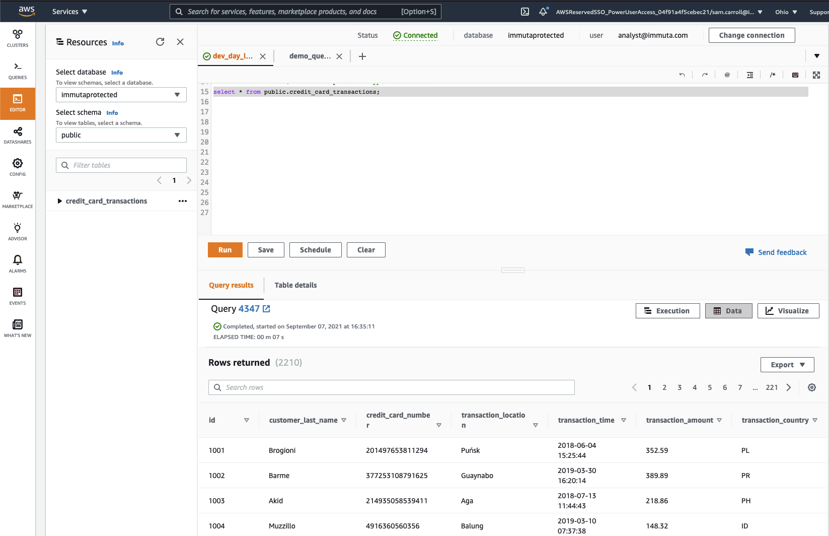Image resolution: width=829 pixels, height=536 pixels.
Task: Open the Clusters section in sidebar
Action: click(x=18, y=39)
